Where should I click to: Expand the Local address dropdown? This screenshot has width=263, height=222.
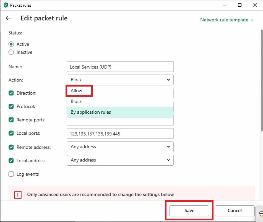[x=120, y=160]
